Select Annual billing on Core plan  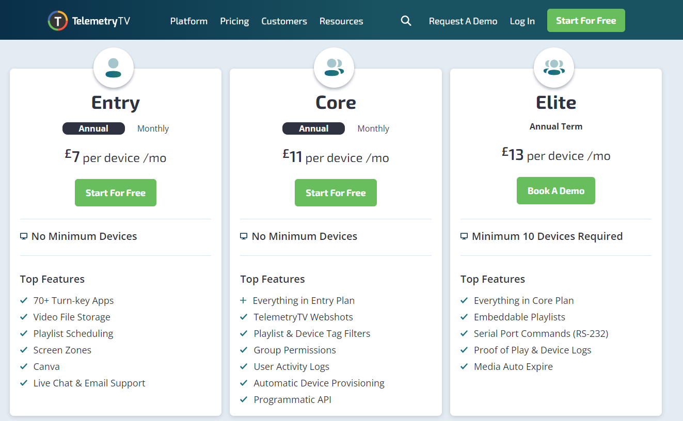coord(313,128)
